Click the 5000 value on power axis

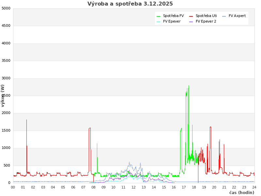click(x=6, y=8)
